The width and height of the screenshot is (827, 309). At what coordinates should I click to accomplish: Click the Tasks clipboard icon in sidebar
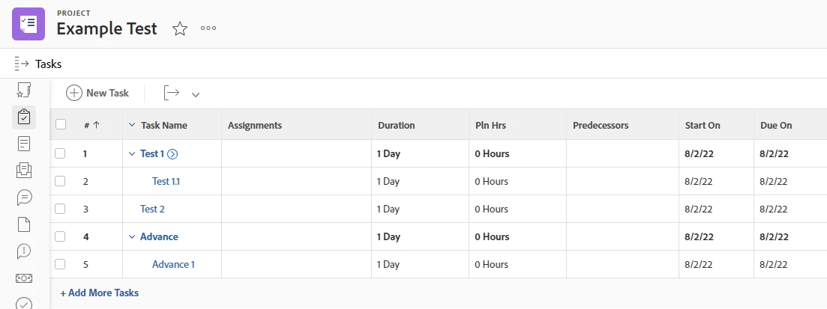[x=24, y=117]
